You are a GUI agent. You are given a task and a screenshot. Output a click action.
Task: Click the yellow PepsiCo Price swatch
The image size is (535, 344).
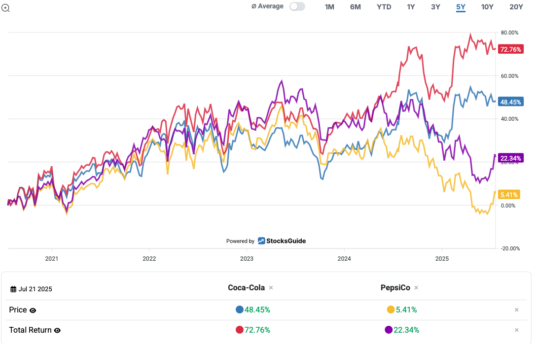(x=391, y=310)
